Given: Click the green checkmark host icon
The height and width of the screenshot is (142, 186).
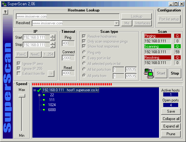Looking at the screenshot, I should point(39,90).
